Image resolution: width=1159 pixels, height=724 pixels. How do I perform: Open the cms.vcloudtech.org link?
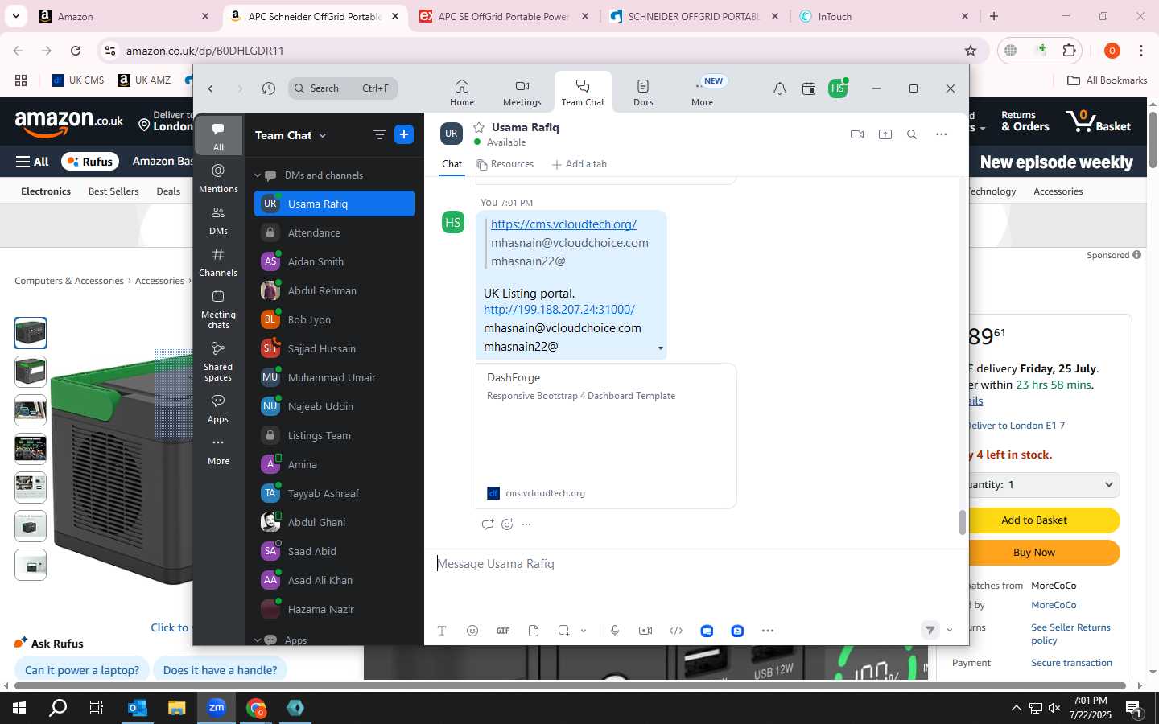pos(563,224)
